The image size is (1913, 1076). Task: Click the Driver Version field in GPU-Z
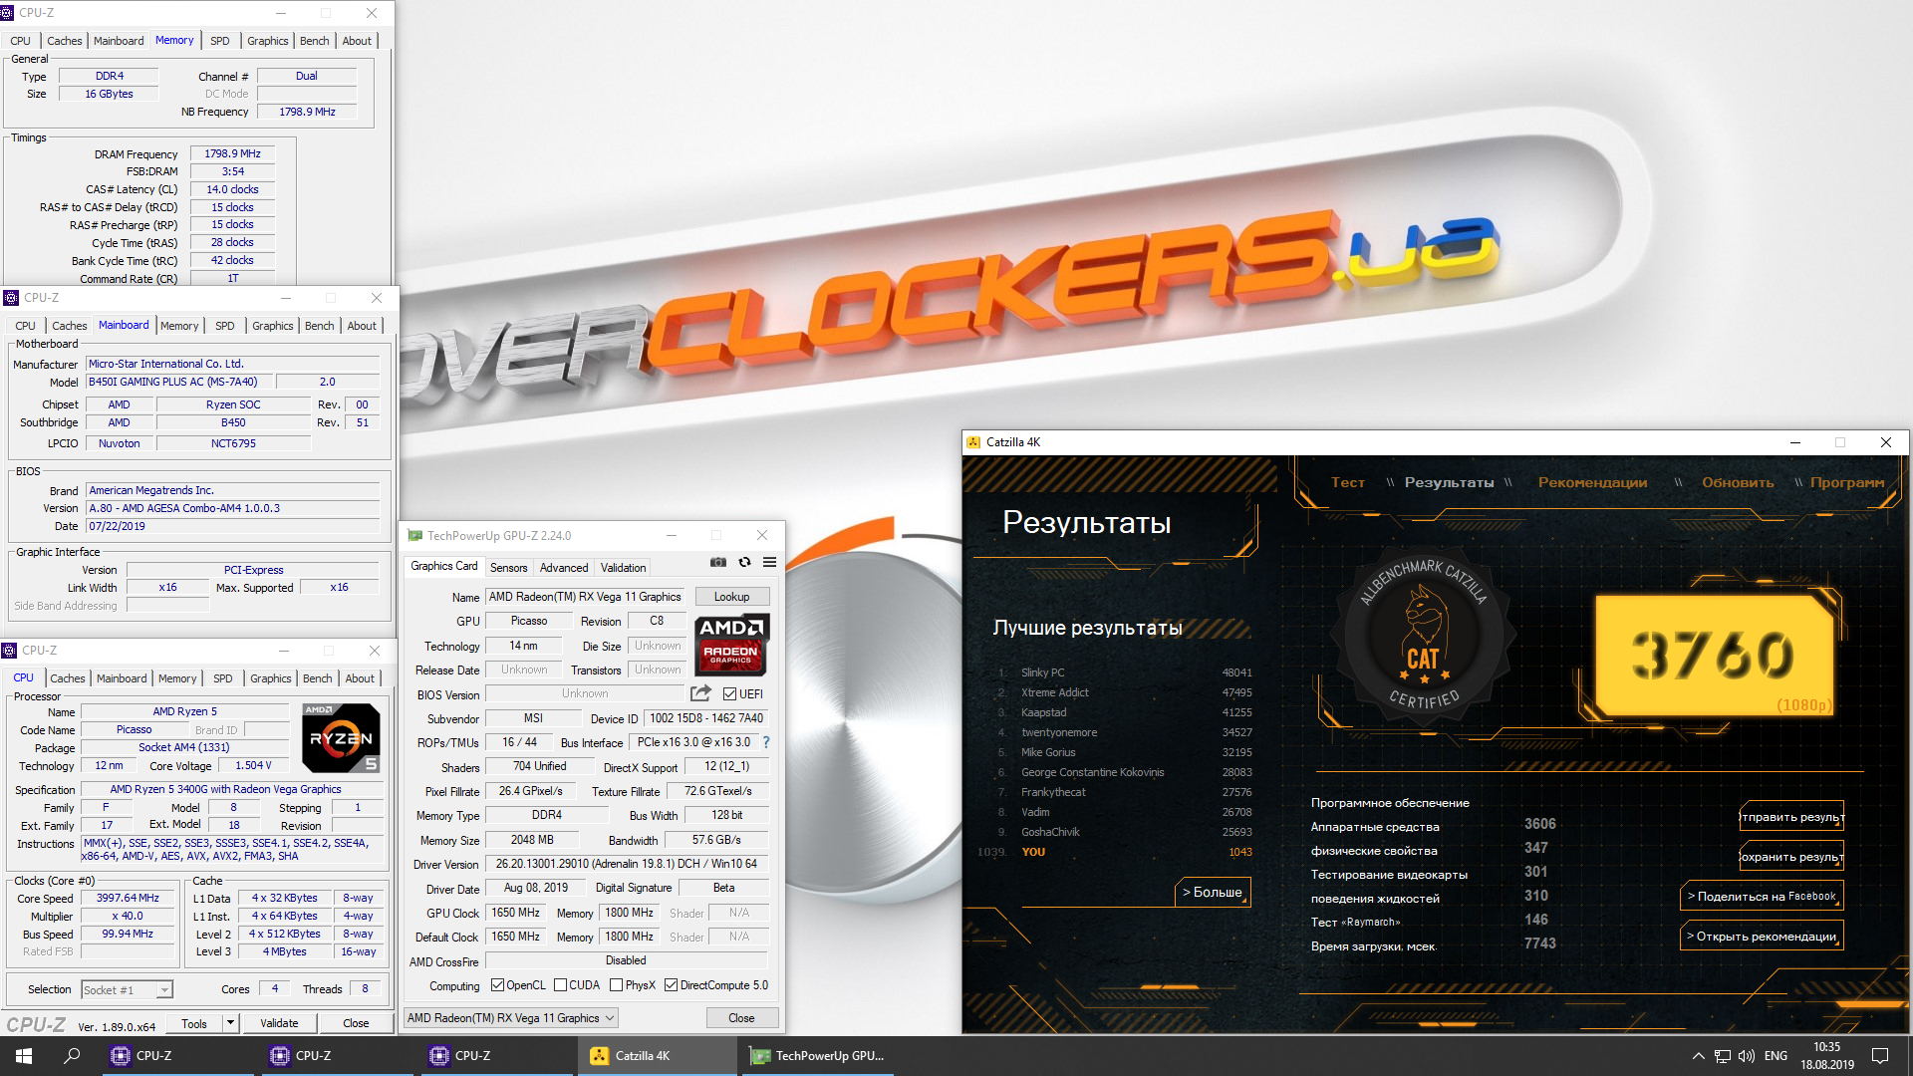click(x=627, y=864)
